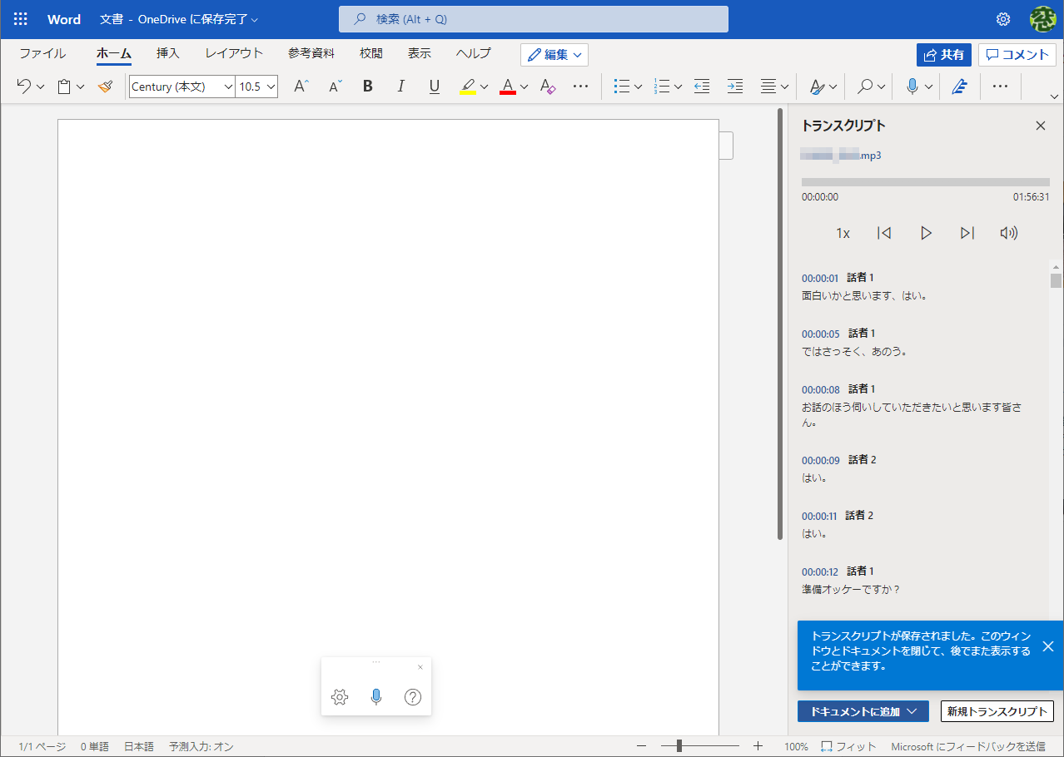The height and width of the screenshot is (757, 1064).
Task: Open the search (Find) icon on ribbon
Action: [863, 86]
